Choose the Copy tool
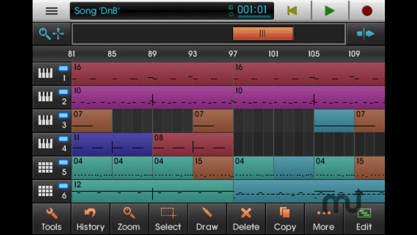Viewport: 417px width, 235px height. (285, 219)
